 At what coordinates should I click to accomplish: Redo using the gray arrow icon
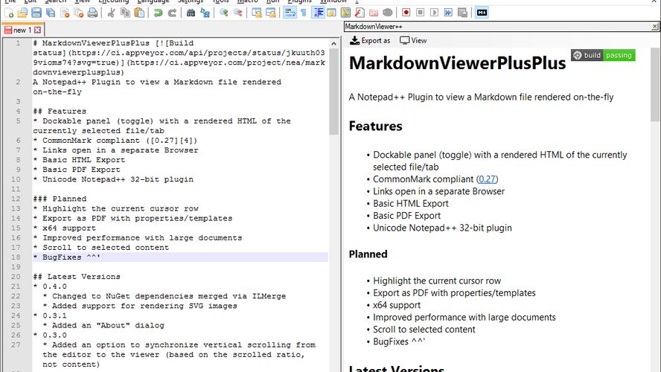pyautogui.click(x=172, y=13)
